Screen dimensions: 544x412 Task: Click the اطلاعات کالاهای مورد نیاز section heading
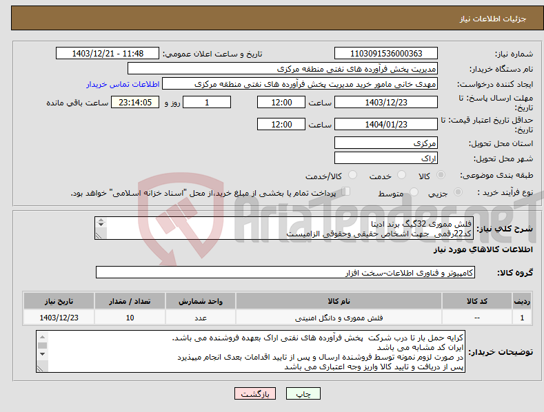[483, 249]
